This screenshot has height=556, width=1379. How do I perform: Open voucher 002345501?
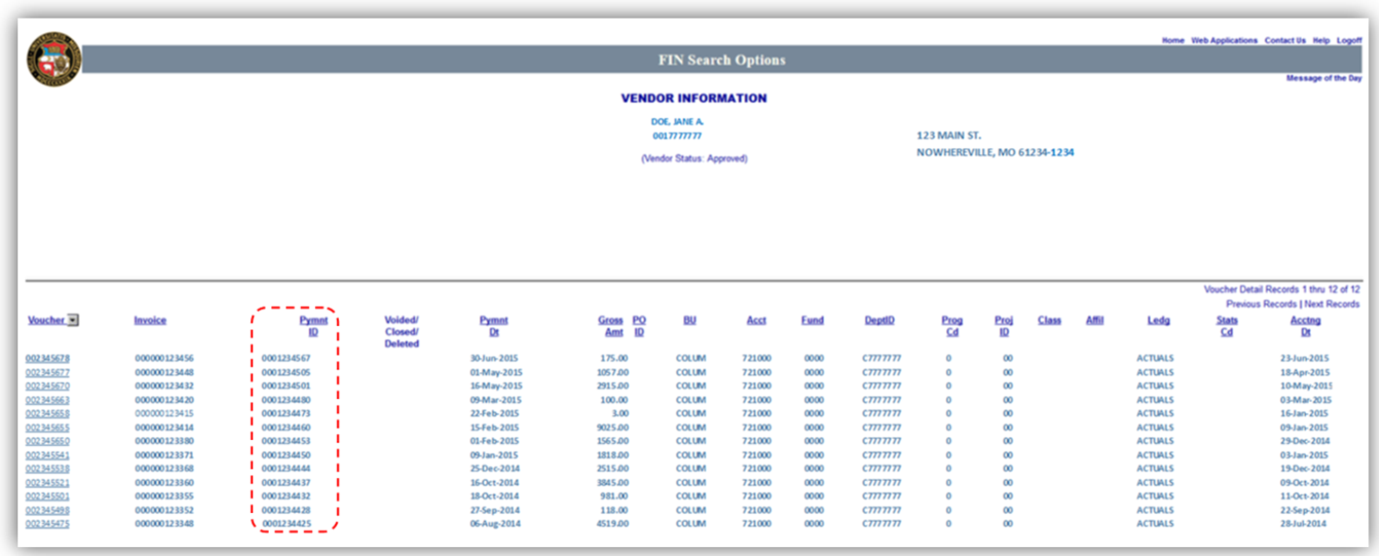pyautogui.click(x=48, y=497)
